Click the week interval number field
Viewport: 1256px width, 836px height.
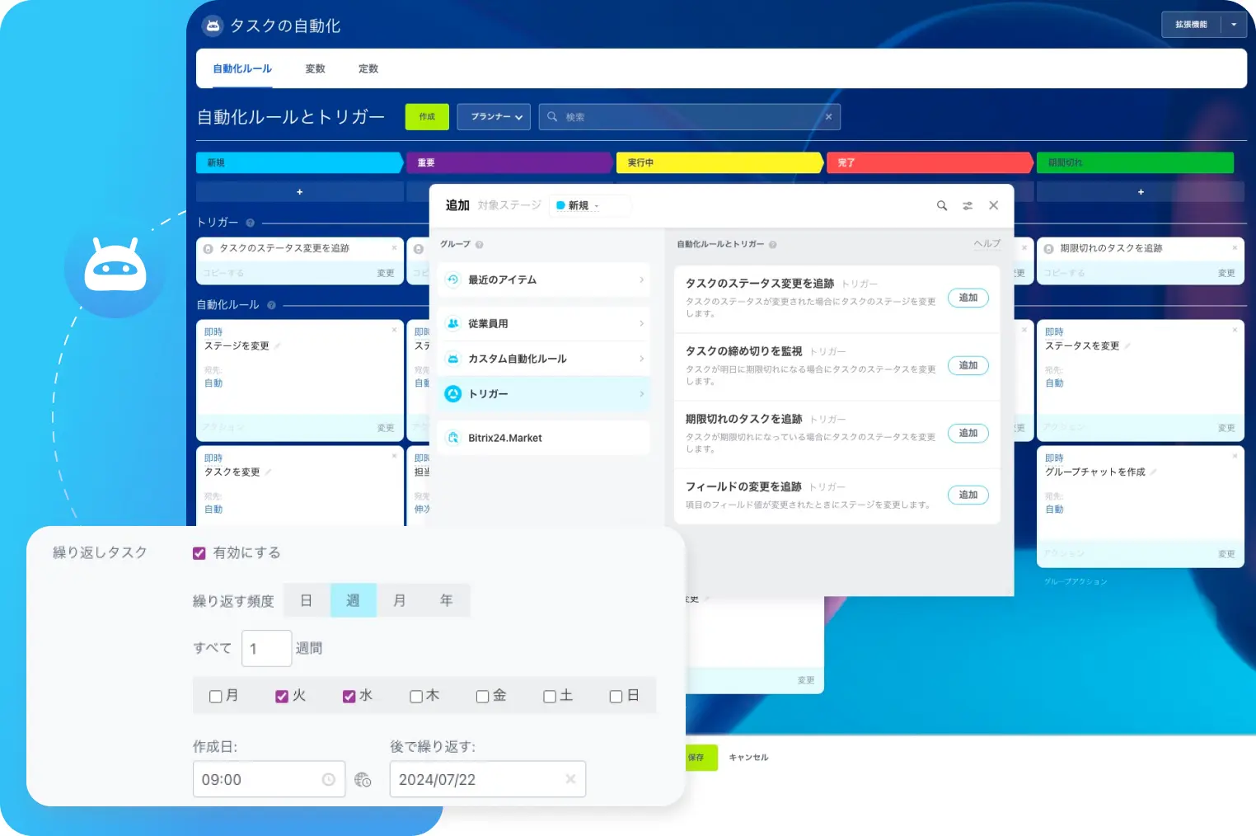[267, 648]
